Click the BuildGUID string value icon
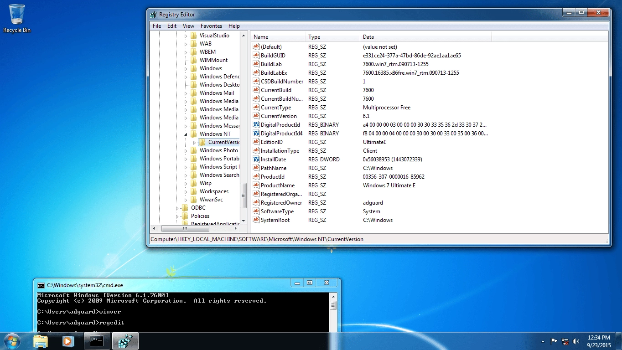The width and height of the screenshot is (622, 350). (256, 56)
